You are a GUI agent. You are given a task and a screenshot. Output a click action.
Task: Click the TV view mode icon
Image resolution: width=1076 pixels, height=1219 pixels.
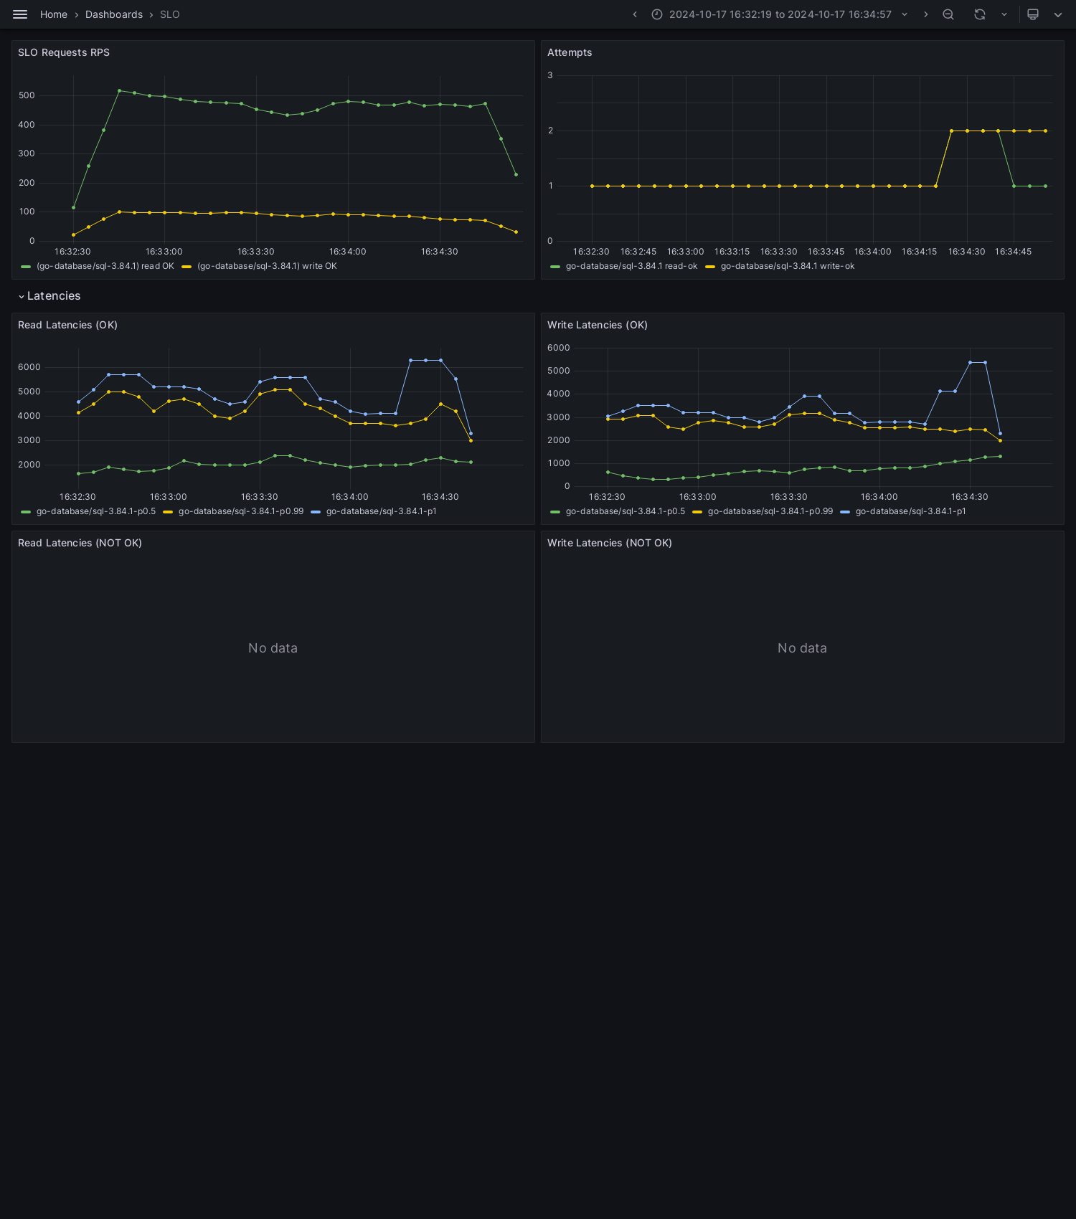(x=1033, y=14)
